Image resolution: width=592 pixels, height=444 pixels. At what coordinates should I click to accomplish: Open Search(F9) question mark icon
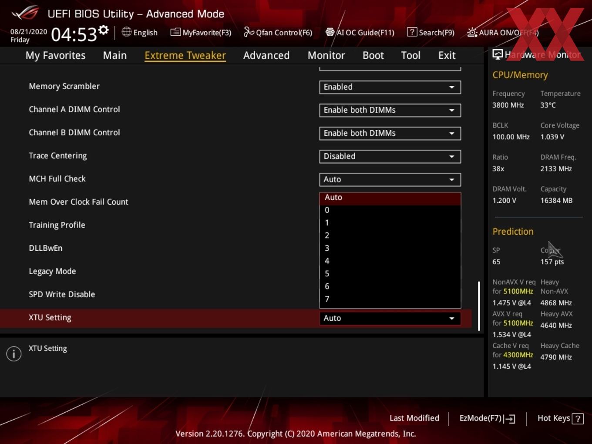click(412, 32)
